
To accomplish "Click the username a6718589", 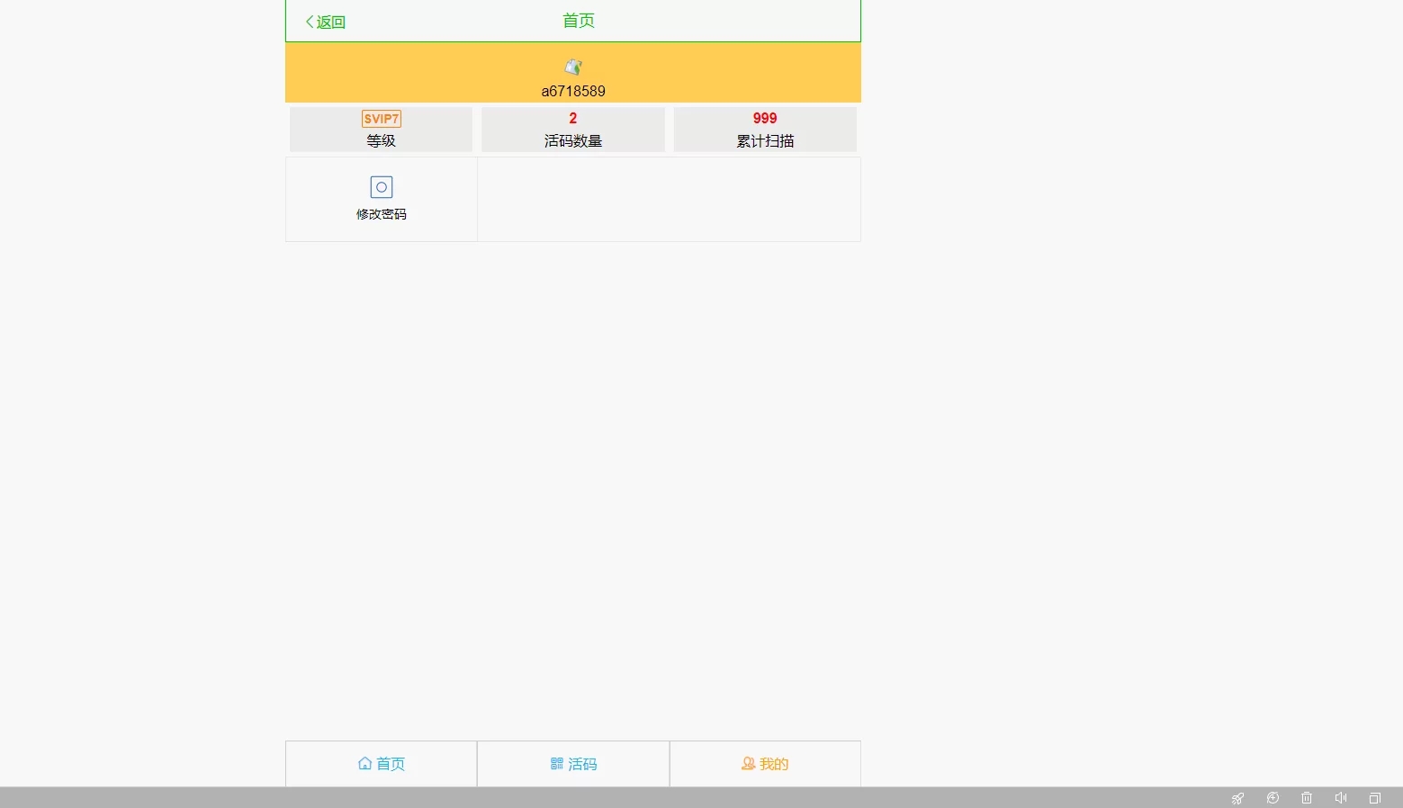I will 573,91.
